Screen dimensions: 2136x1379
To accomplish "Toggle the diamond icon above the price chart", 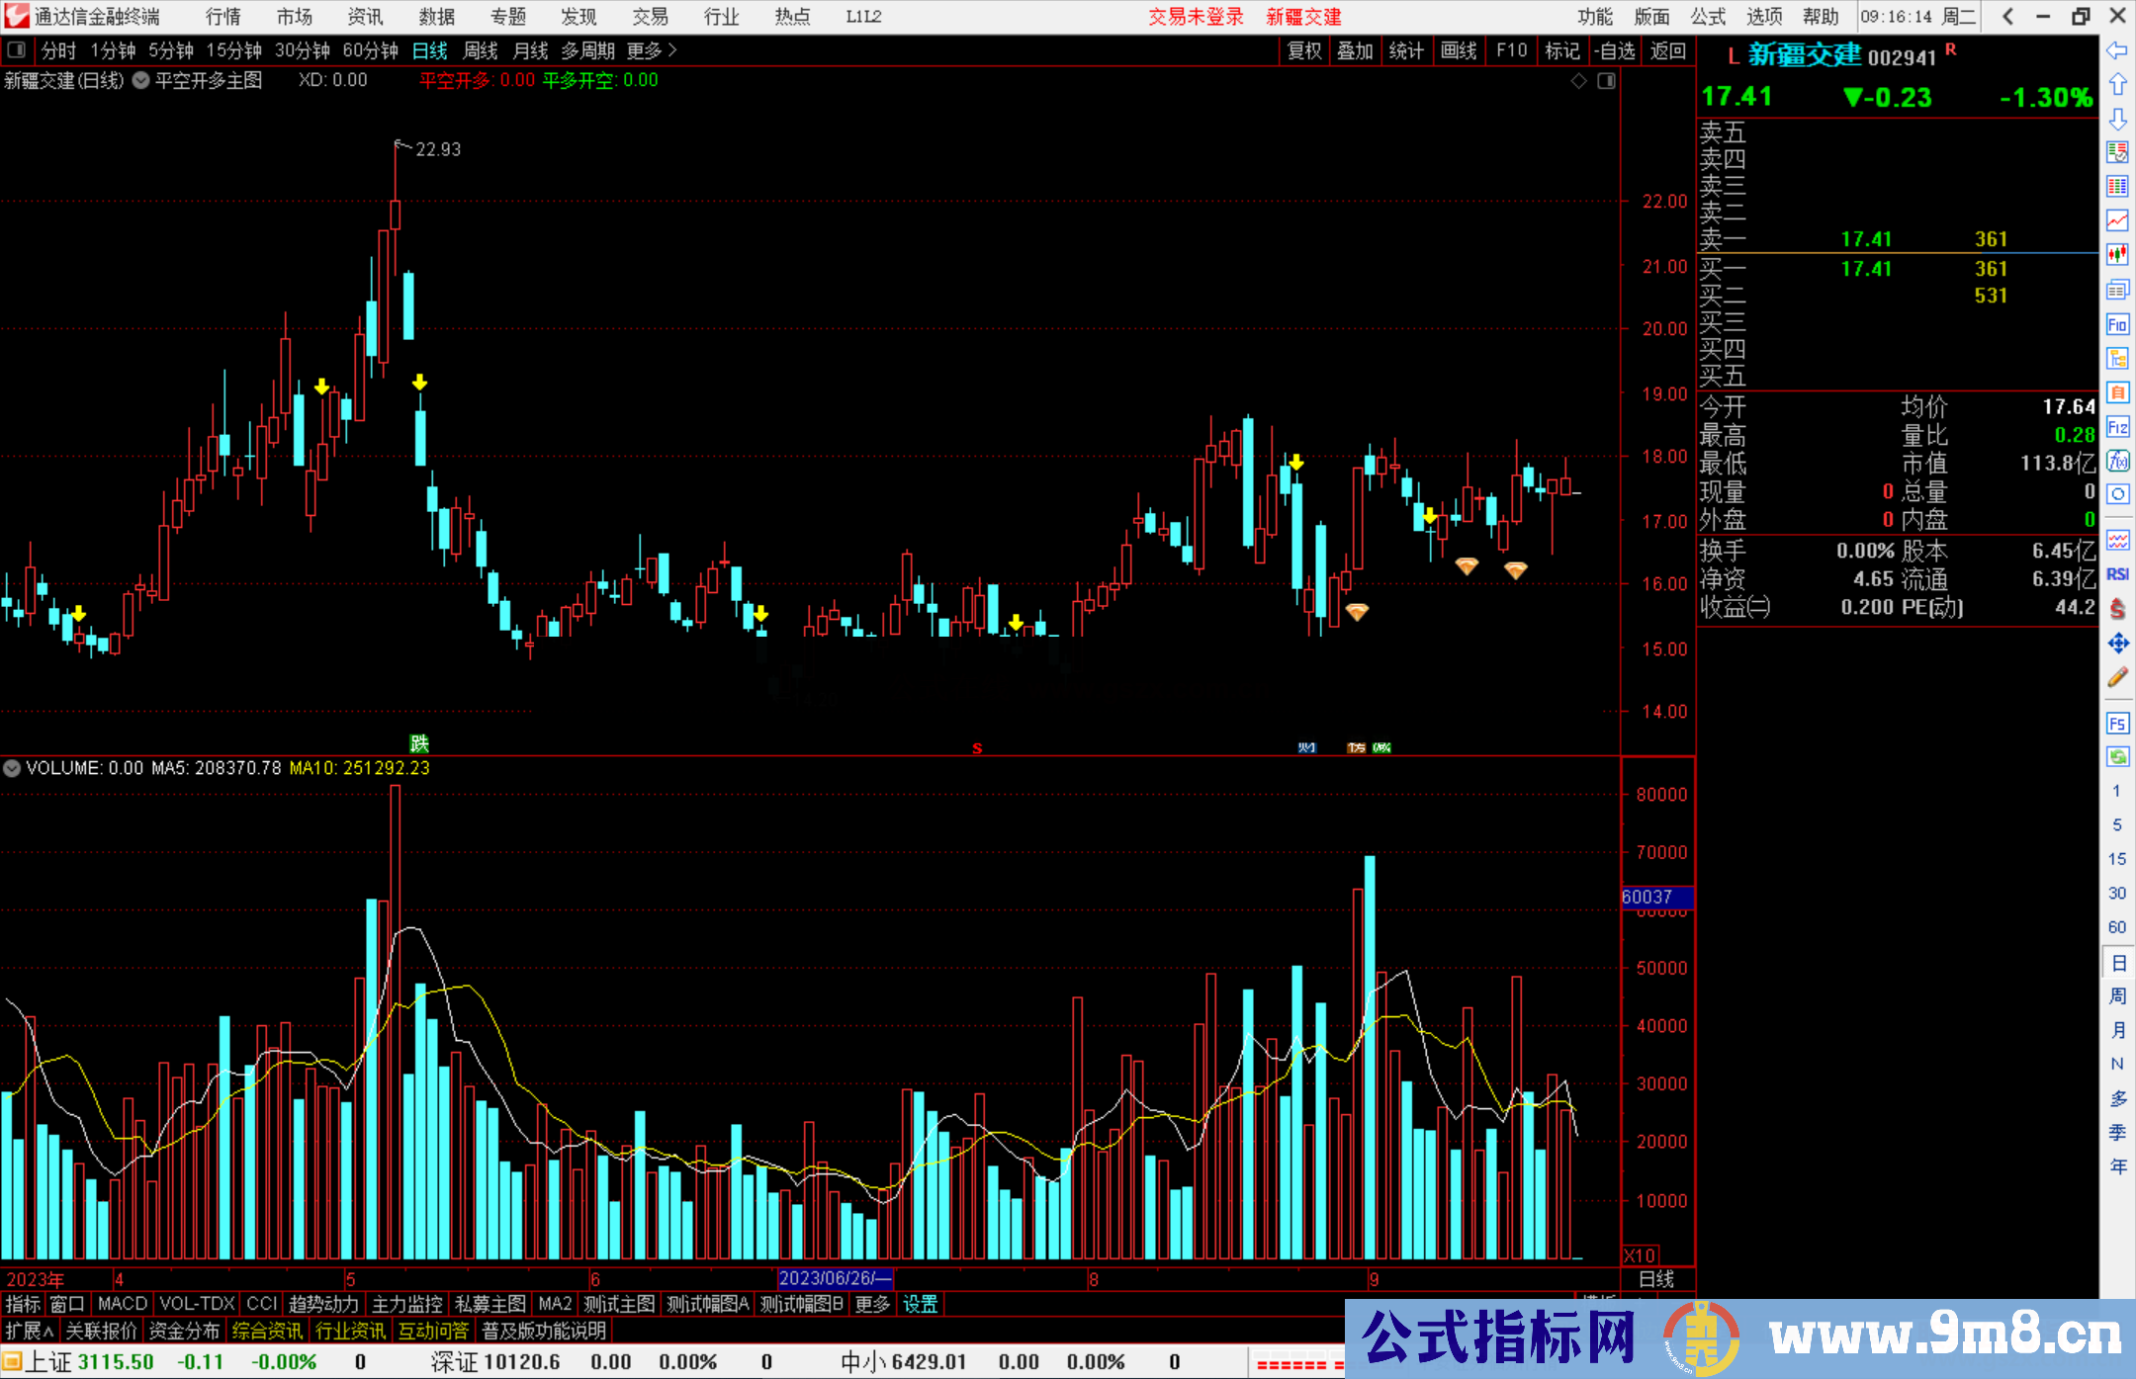I will (1579, 80).
